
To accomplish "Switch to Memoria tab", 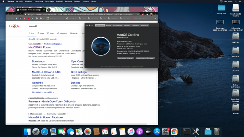I will (x=127, y=25).
